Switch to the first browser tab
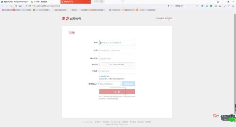Viewport: 236px width, 127px height. point(15,2)
